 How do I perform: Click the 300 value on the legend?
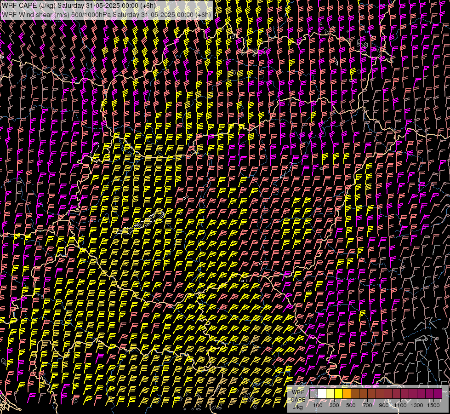point(334,405)
